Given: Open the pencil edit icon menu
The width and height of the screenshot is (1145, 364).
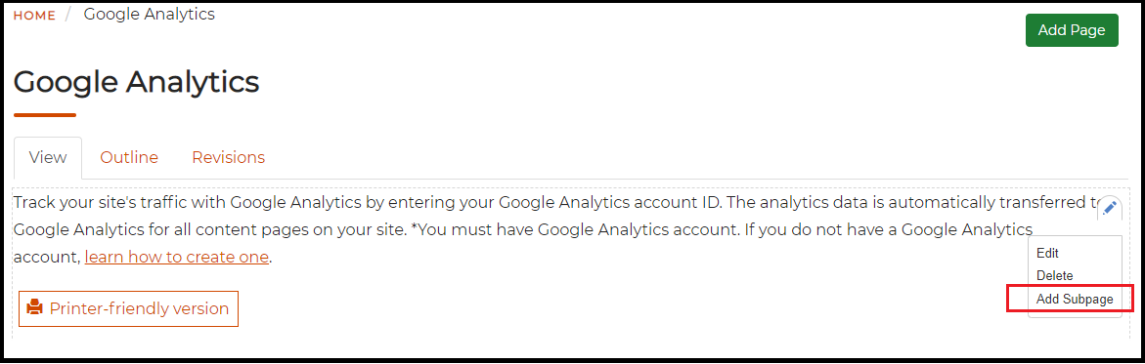Looking at the screenshot, I should coord(1109,208).
